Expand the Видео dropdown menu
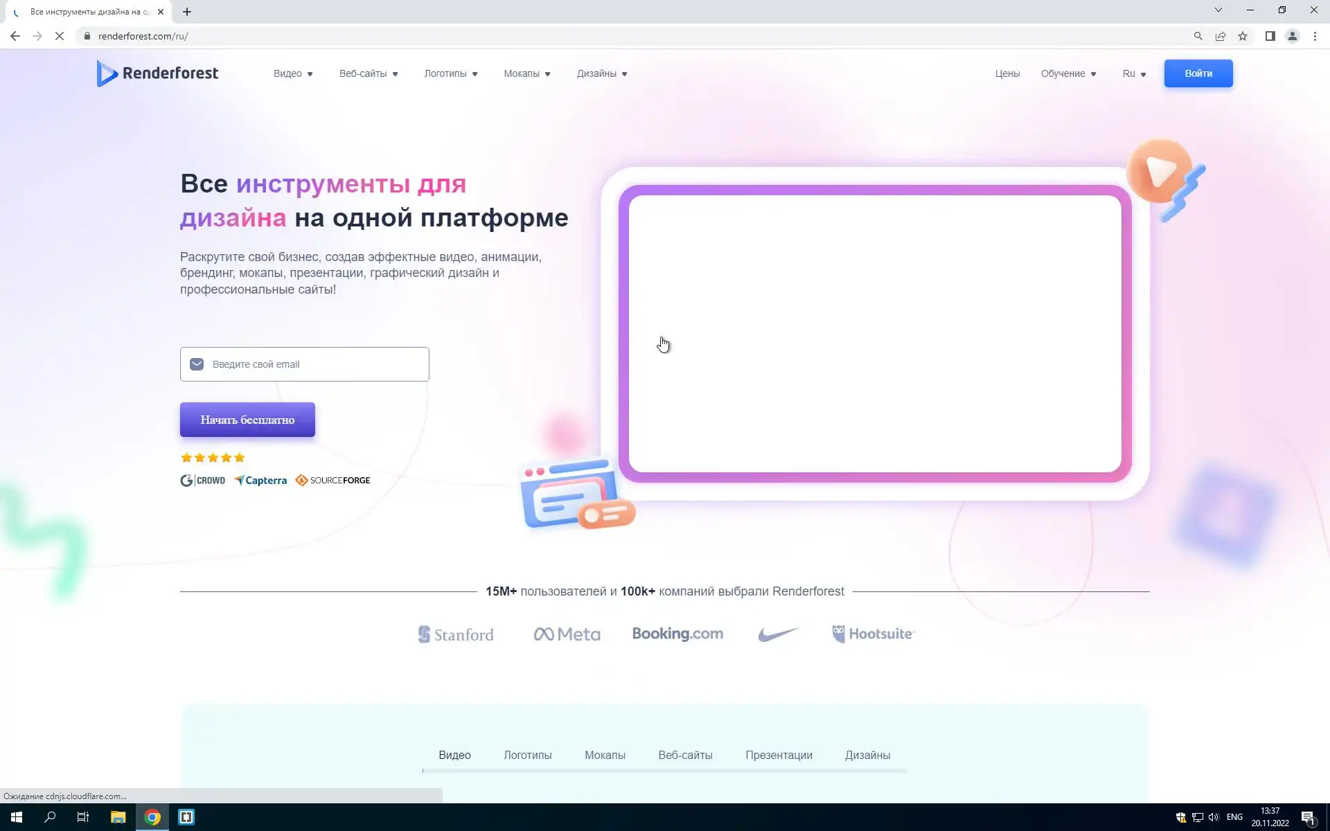 pyautogui.click(x=293, y=73)
